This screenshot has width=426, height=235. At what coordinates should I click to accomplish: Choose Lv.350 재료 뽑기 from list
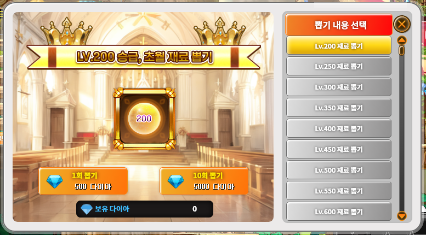click(x=339, y=108)
